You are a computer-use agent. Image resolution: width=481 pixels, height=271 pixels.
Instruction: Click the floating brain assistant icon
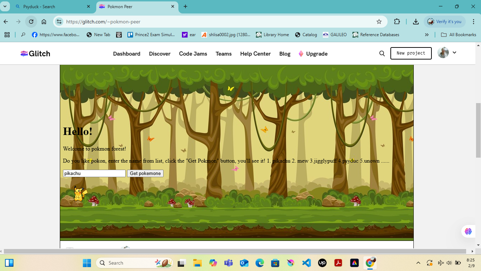tap(468, 231)
